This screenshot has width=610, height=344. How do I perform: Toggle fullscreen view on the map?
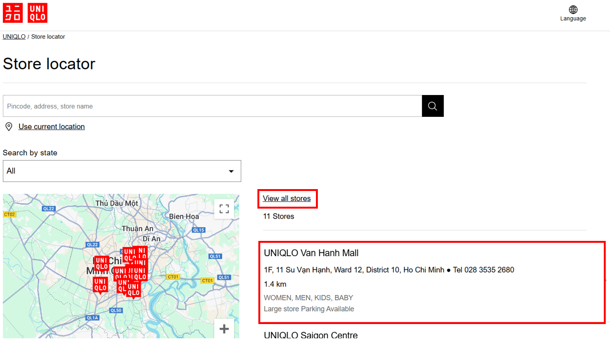coord(224,209)
